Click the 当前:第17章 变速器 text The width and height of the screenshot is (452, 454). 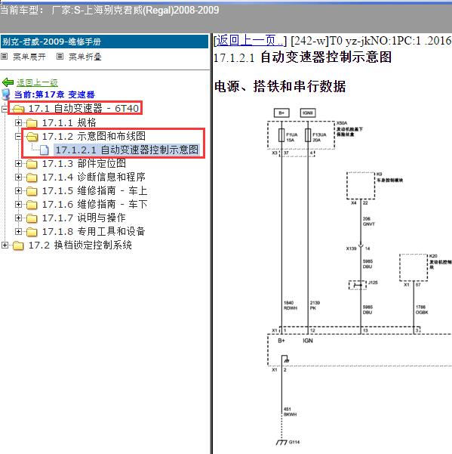coord(54,94)
